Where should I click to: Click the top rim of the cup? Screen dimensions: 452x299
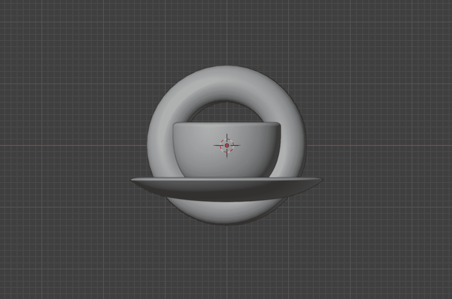227,123
